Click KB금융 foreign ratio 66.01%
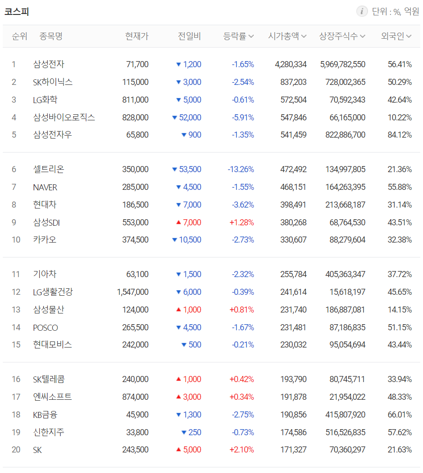Image resolution: width=423 pixels, height=473 pixels. [x=400, y=415]
